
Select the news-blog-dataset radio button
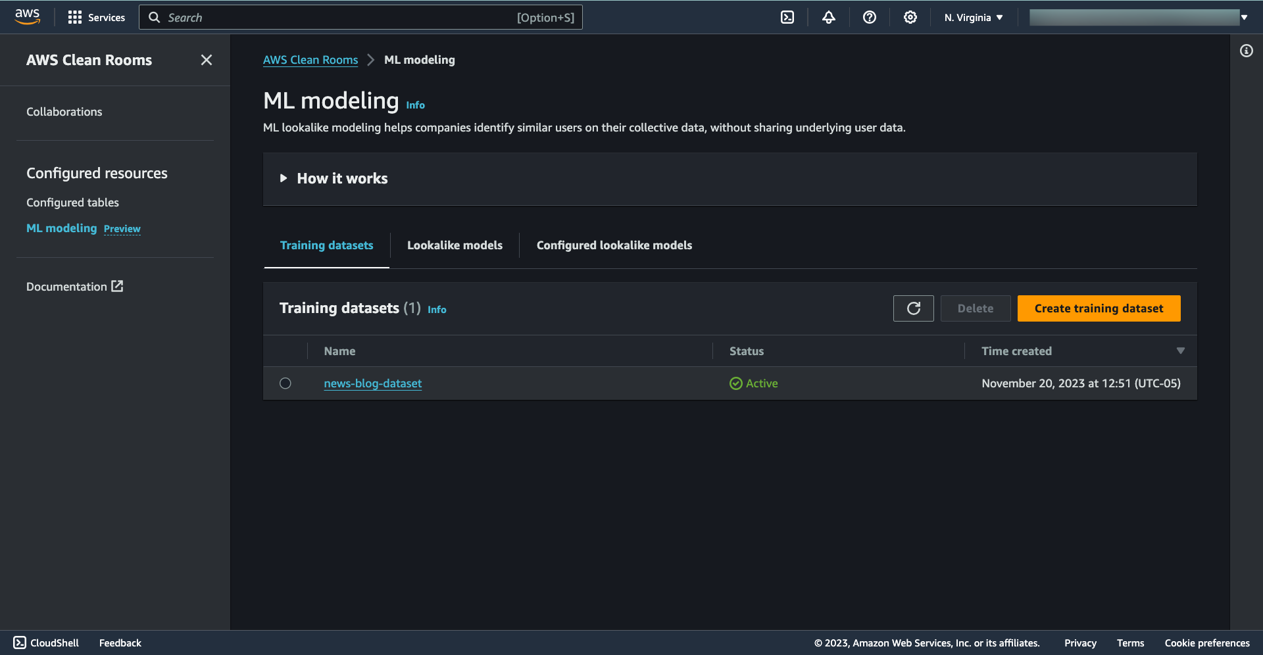[x=285, y=383]
